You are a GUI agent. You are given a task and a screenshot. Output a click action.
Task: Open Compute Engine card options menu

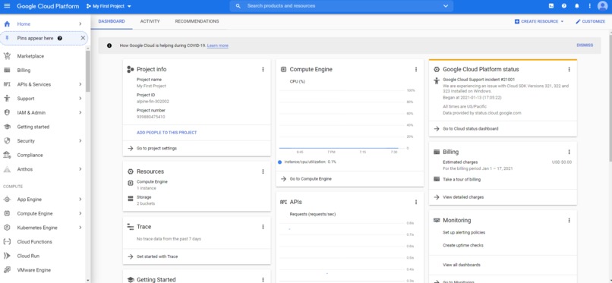coord(415,69)
